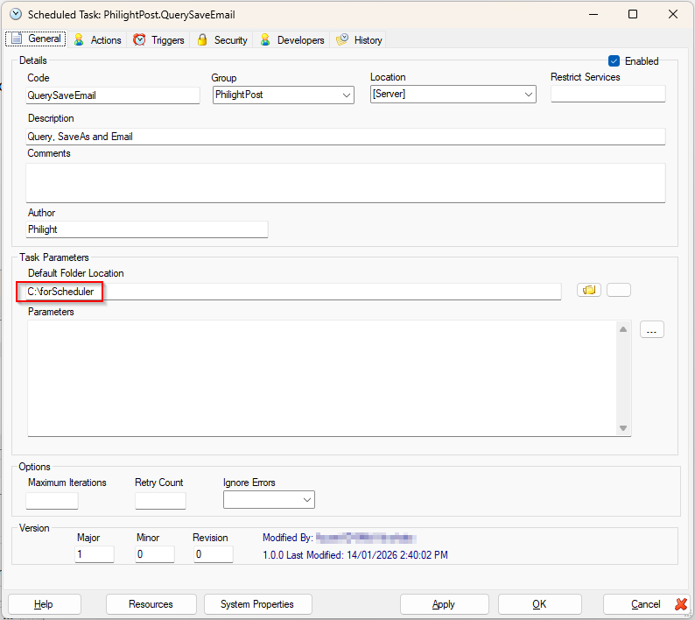Image resolution: width=695 pixels, height=620 pixels.
Task: Click the Parameters scrollbar down arrow
Action: (x=623, y=428)
